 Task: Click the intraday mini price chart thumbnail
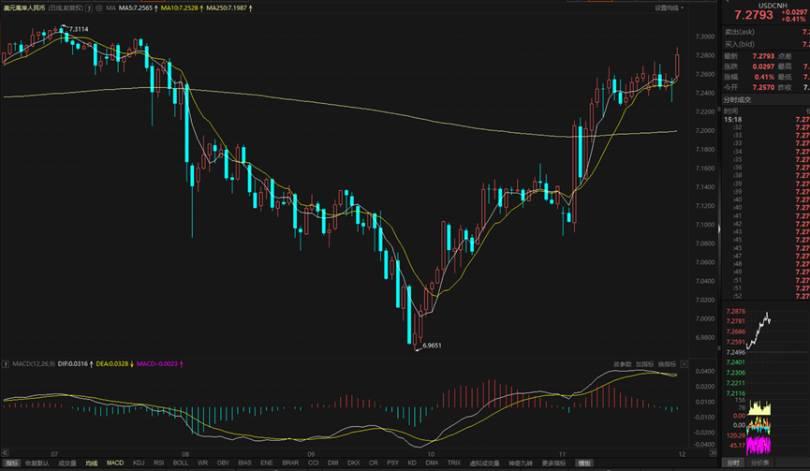coord(758,331)
